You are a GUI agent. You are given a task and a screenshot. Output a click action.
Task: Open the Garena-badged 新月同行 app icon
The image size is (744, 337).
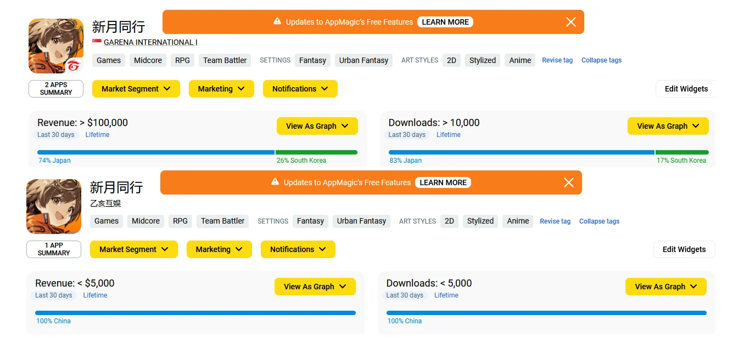click(x=56, y=46)
